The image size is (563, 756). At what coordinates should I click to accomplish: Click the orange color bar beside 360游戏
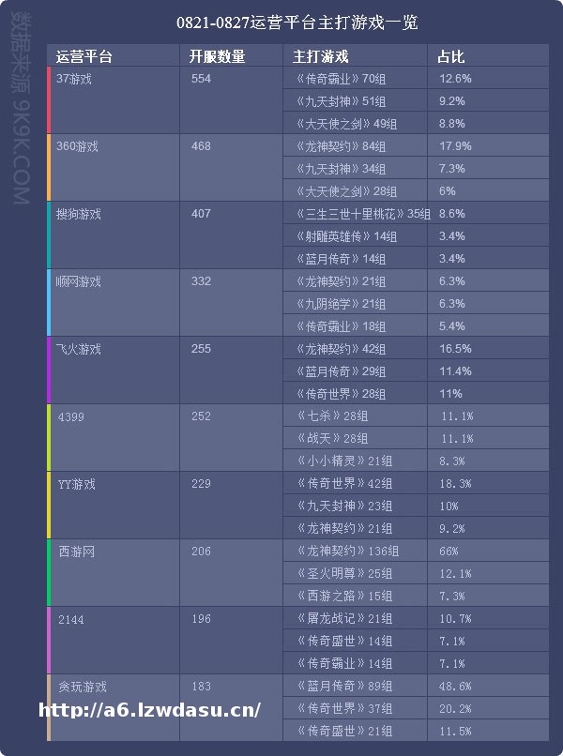49,168
